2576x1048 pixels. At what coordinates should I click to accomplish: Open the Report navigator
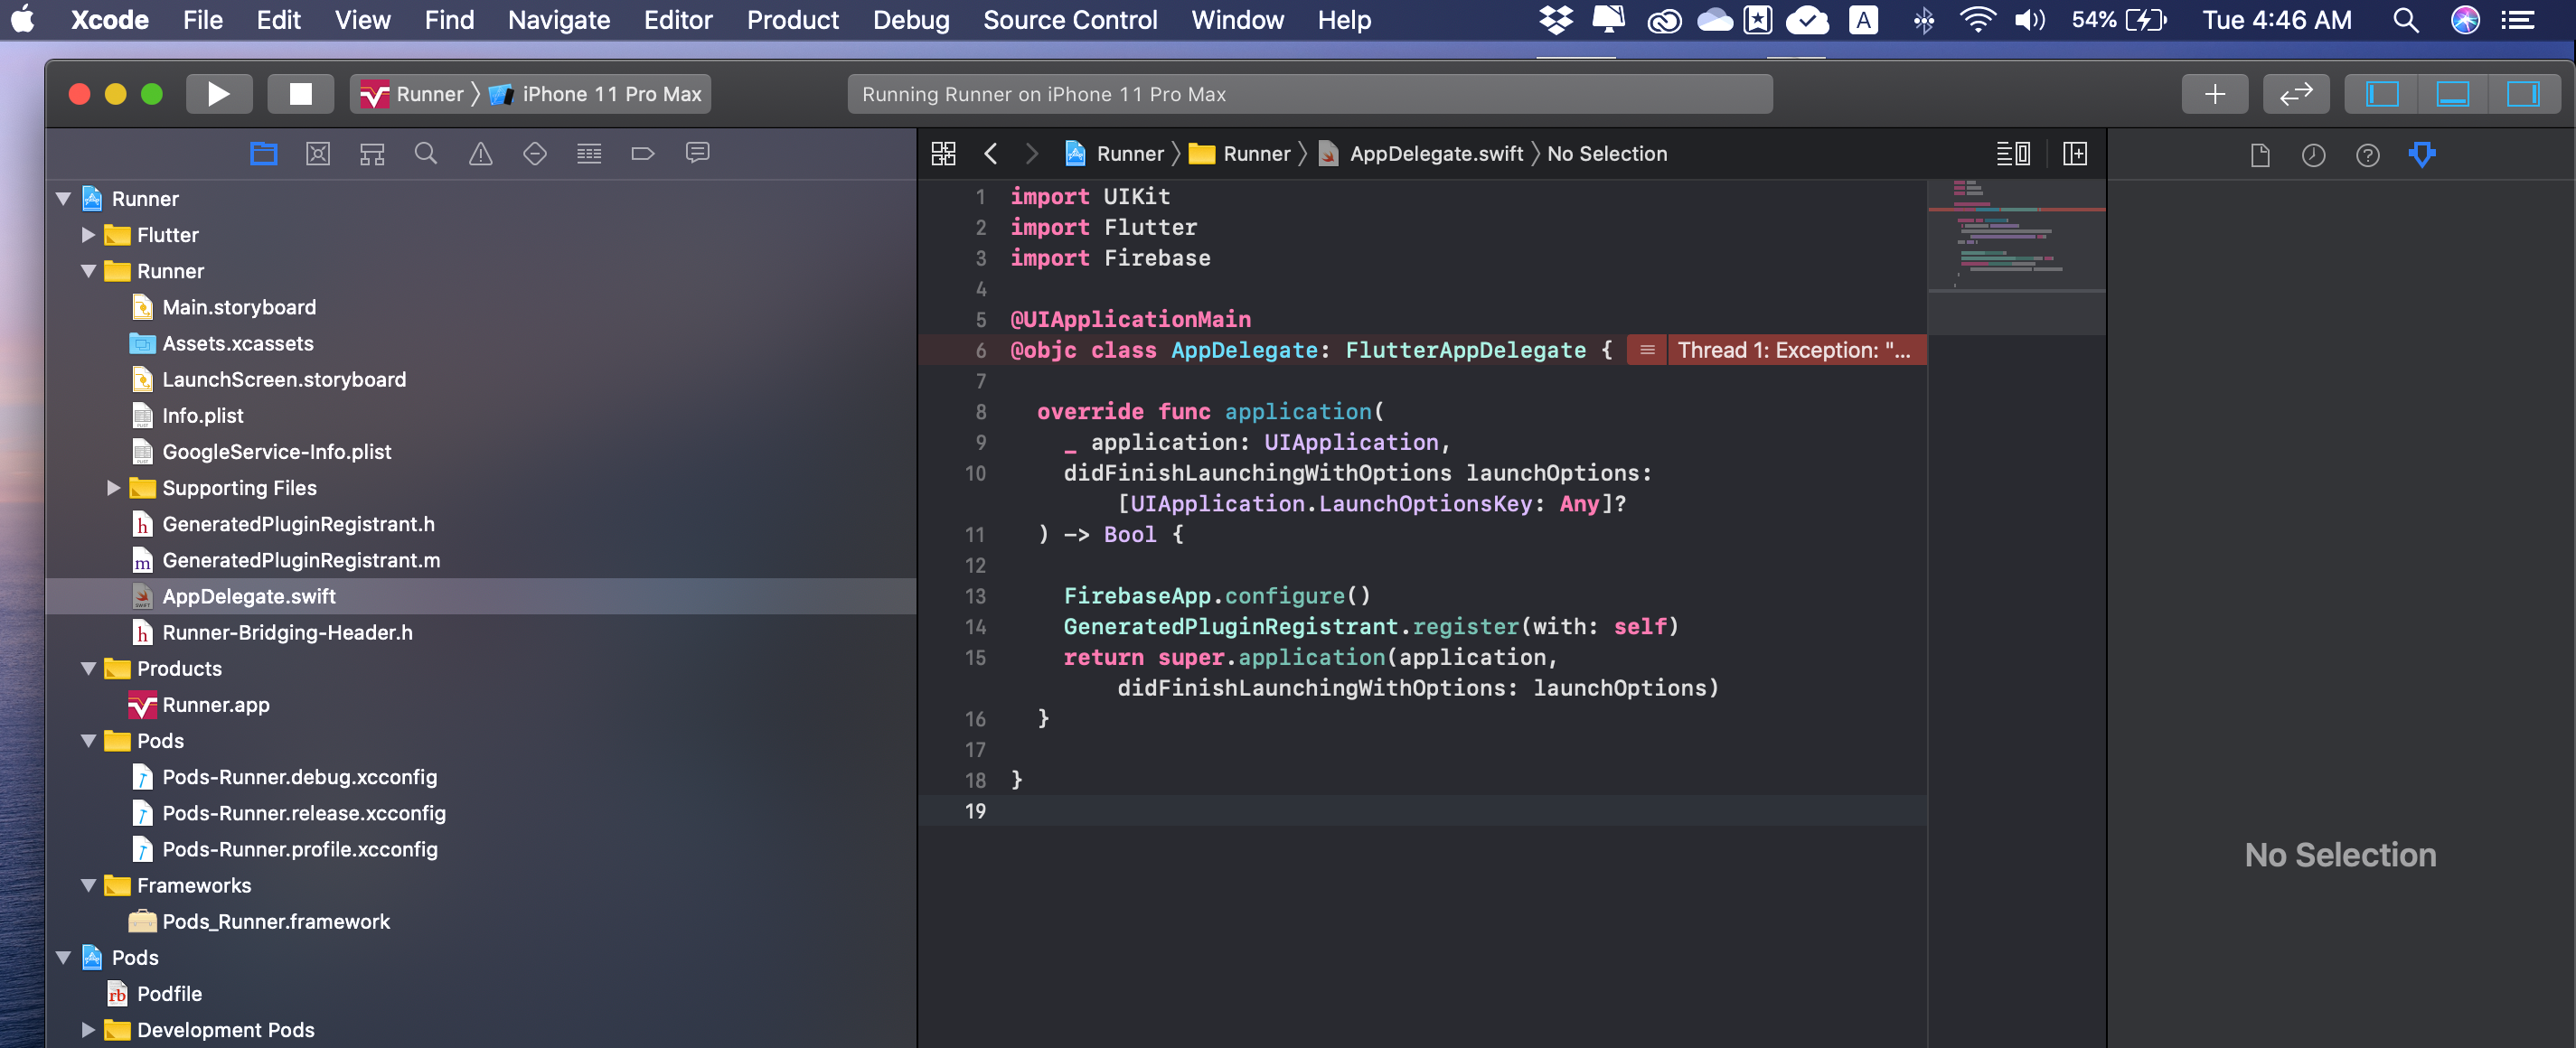click(697, 153)
